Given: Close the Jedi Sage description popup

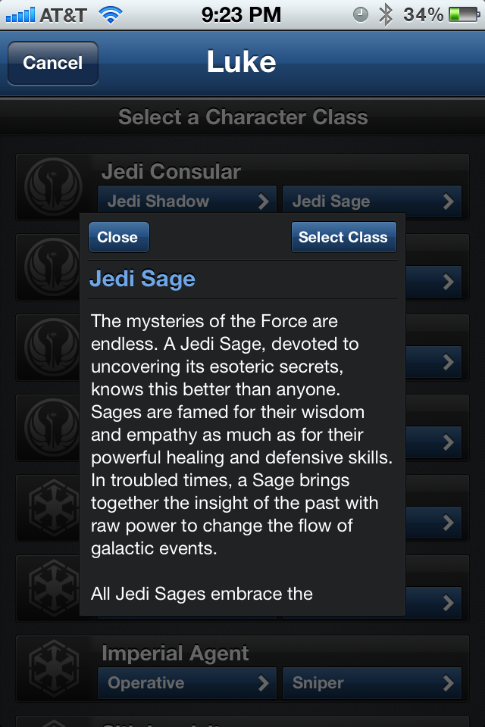Looking at the screenshot, I should (x=118, y=237).
